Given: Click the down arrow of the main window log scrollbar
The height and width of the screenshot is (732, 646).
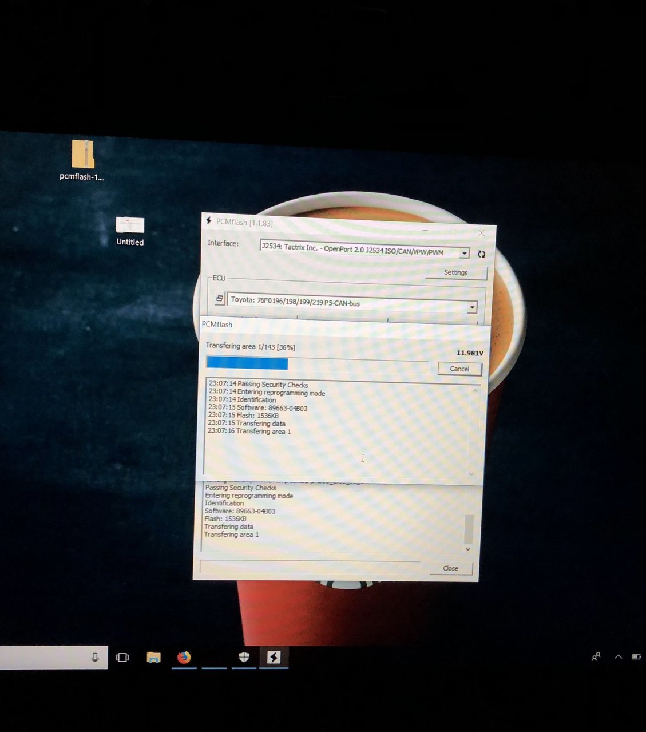Looking at the screenshot, I should pos(468,549).
